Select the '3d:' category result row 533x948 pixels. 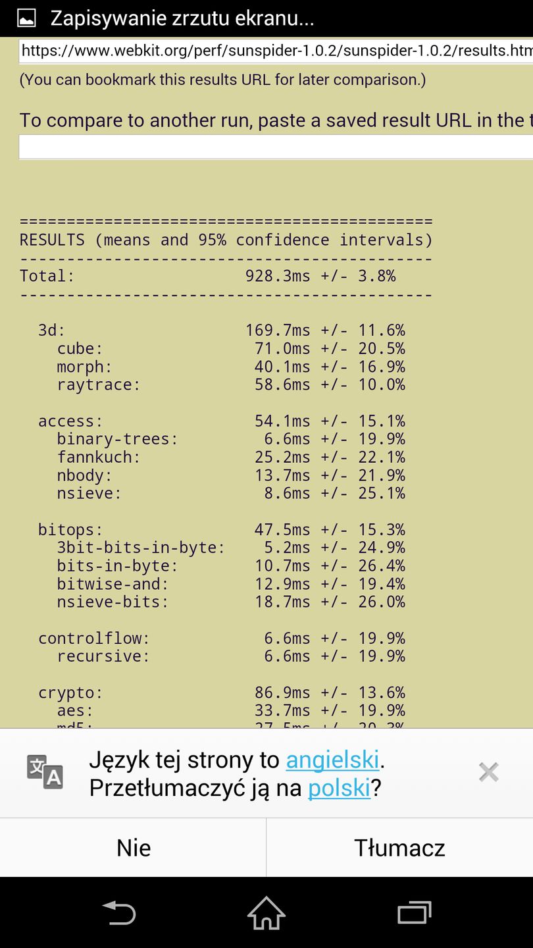(221, 330)
